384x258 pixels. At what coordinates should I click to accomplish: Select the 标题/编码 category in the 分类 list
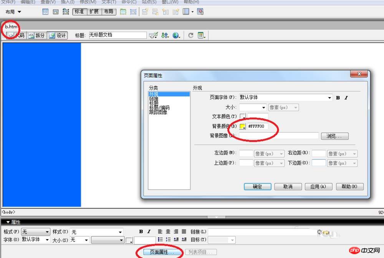[159, 108]
